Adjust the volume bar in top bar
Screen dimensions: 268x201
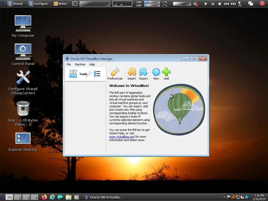tap(182, 4)
